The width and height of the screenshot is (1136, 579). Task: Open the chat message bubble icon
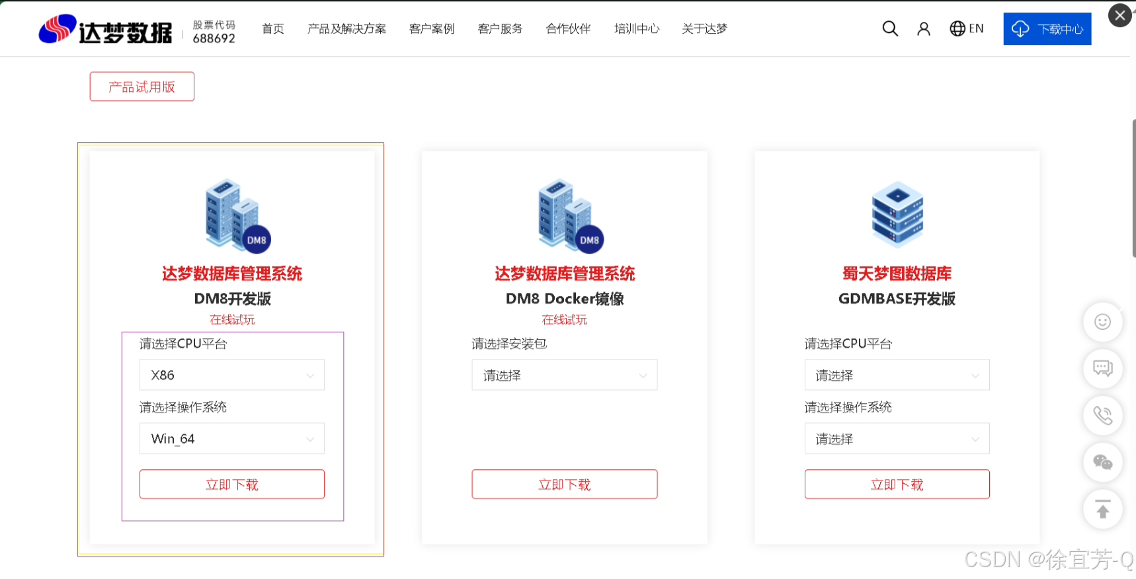coord(1102,369)
